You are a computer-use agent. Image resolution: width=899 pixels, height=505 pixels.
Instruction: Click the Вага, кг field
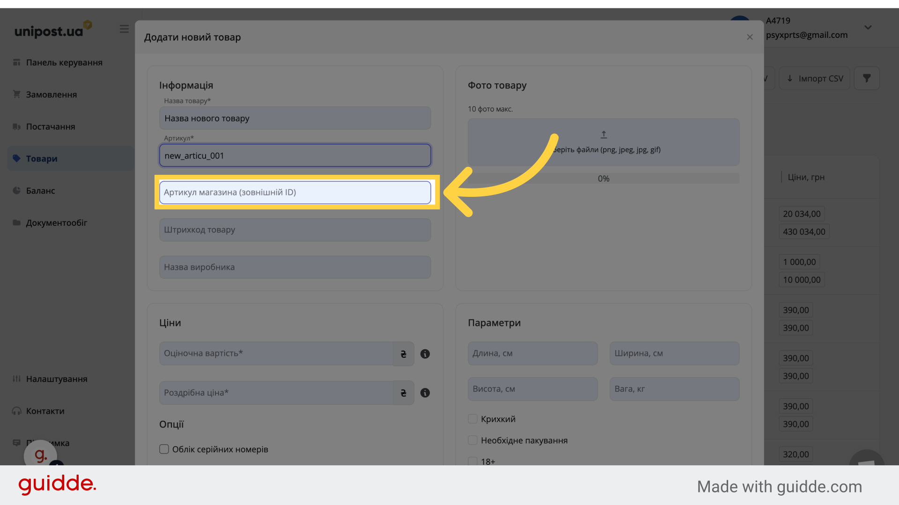675,389
